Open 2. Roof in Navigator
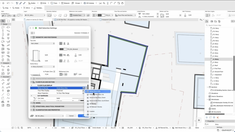 215,65
